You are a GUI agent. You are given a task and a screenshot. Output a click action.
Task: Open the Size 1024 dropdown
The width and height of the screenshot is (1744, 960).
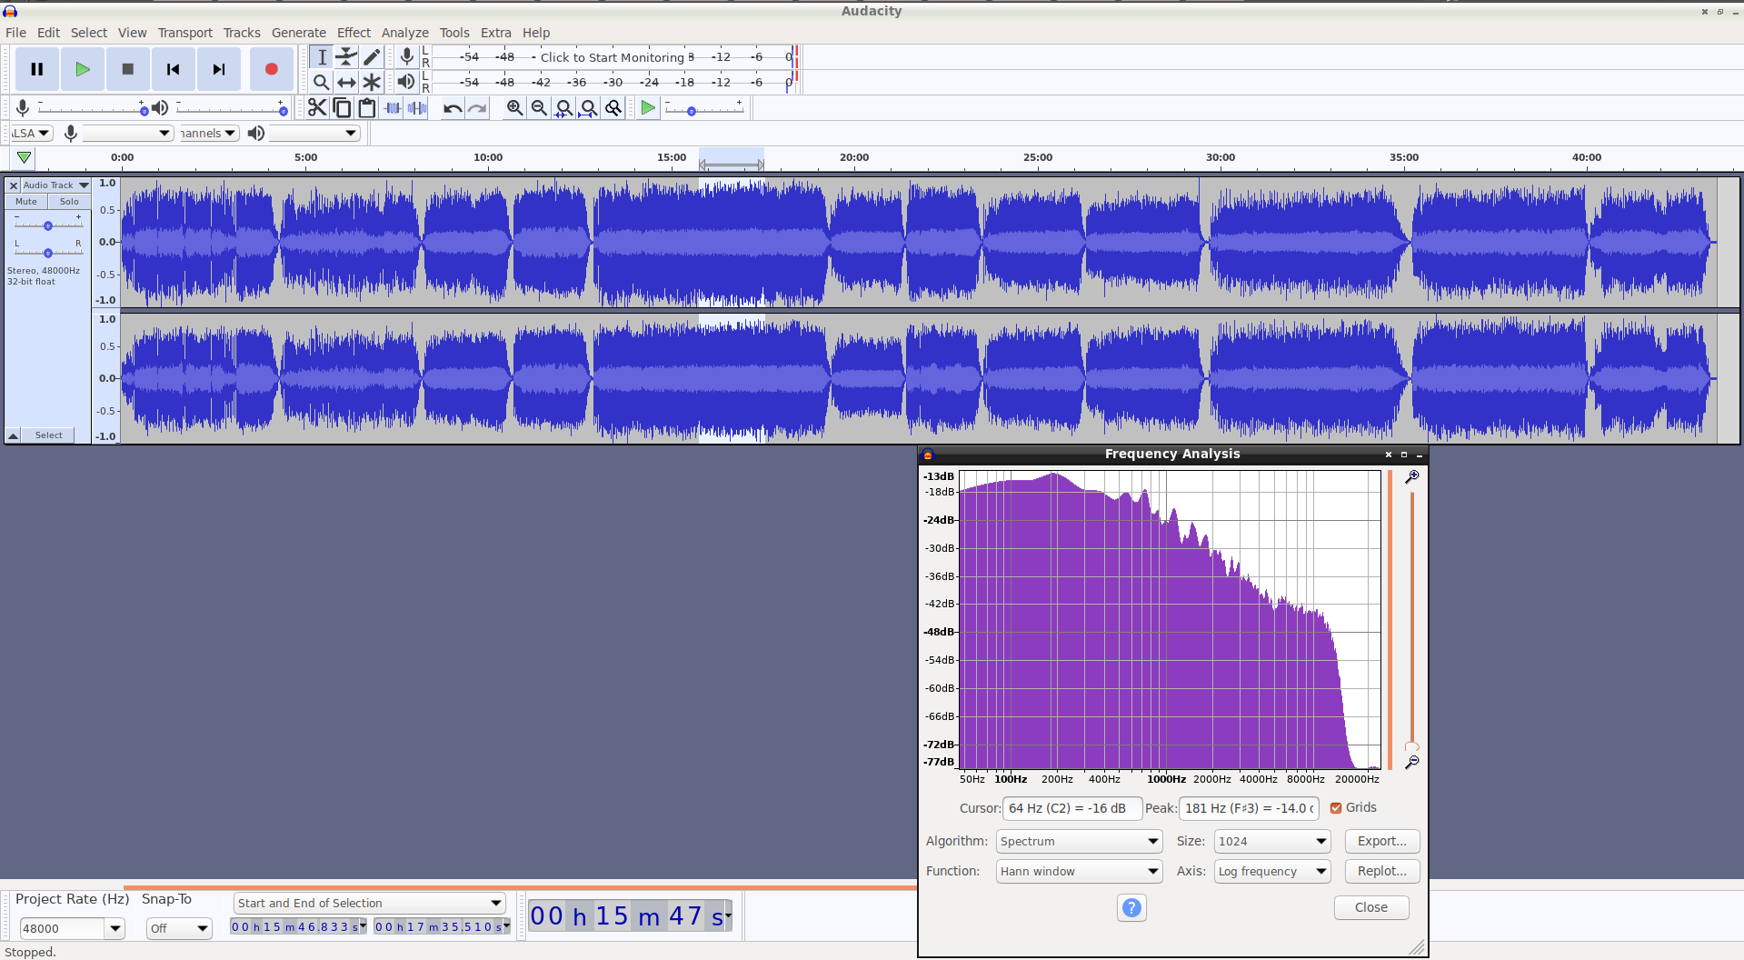pos(1272,841)
